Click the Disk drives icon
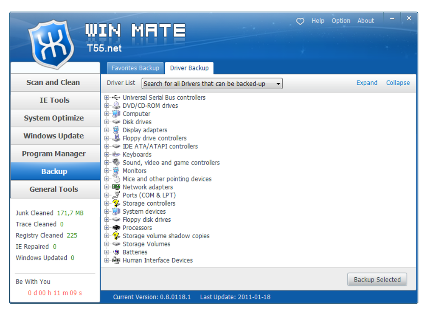 click(x=116, y=122)
